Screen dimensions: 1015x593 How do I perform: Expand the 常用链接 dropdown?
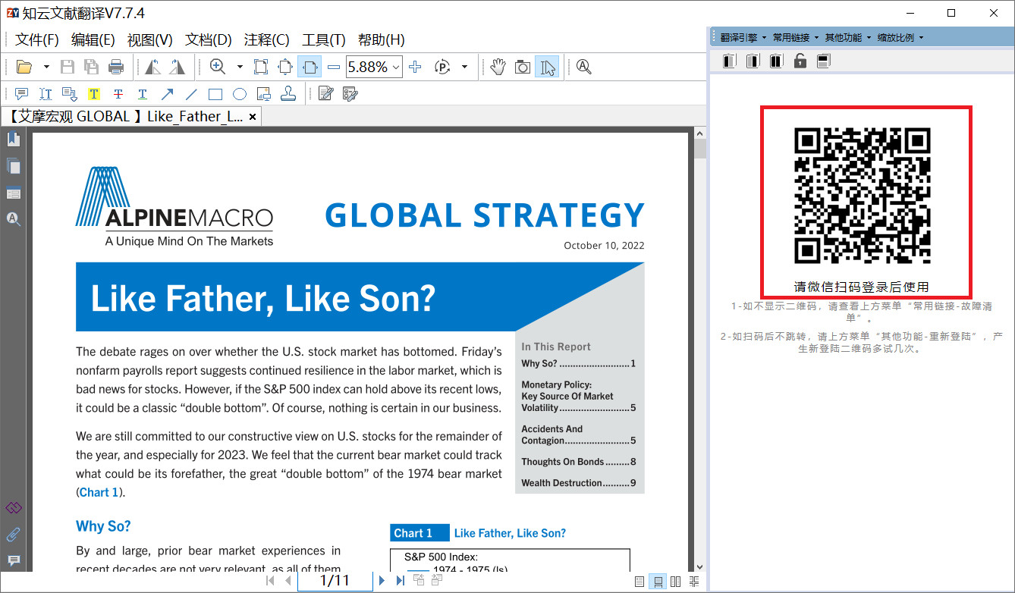coord(795,37)
